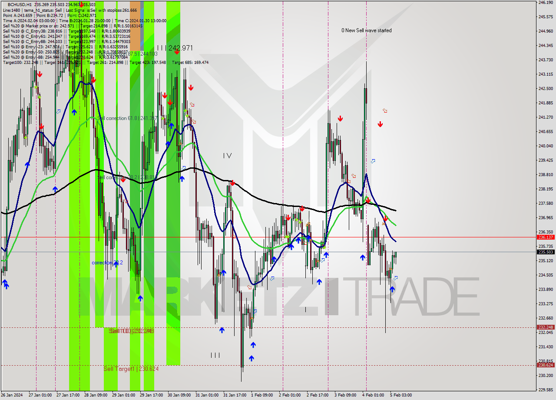
Task: Click the '1 Feb 09:00' time axis label
Action: (262, 395)
